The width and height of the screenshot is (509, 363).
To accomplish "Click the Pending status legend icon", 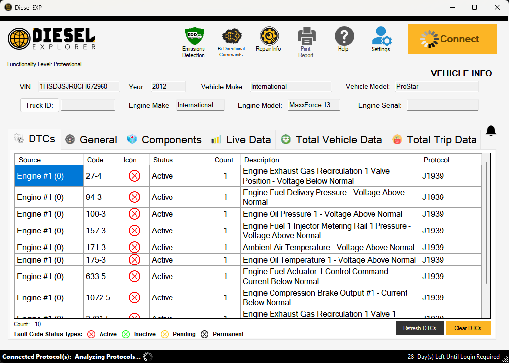I will coord(165,334).
